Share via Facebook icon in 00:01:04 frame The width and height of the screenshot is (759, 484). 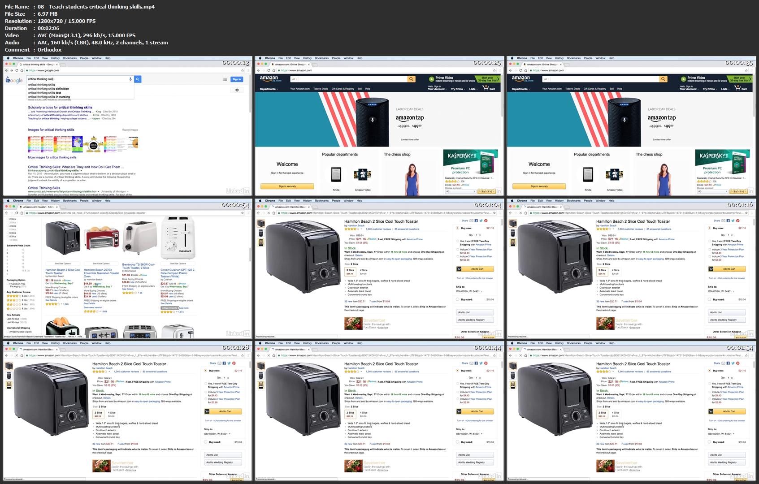tap(476, 220)
